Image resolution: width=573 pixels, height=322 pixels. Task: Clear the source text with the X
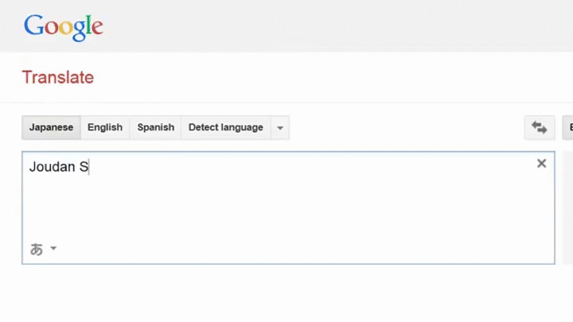tap(541, 163)
